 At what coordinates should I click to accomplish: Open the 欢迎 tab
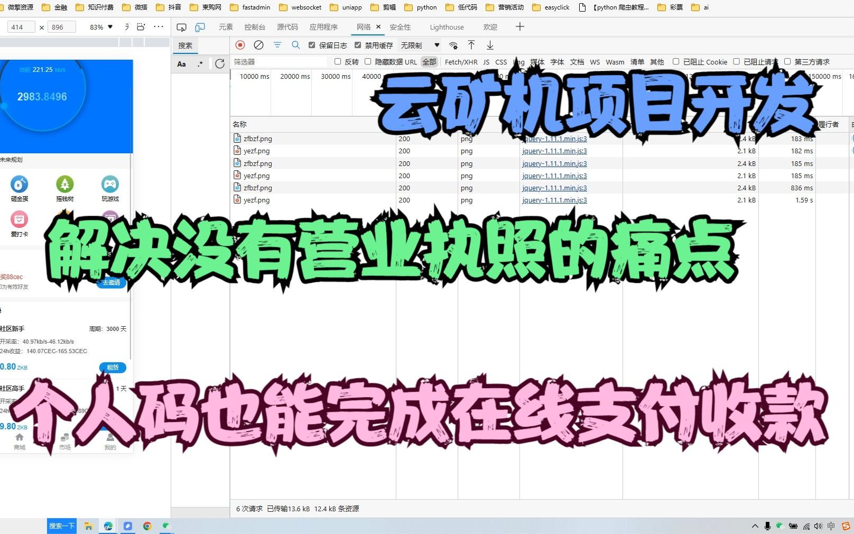pyautogui.click(x=490, y=27)
